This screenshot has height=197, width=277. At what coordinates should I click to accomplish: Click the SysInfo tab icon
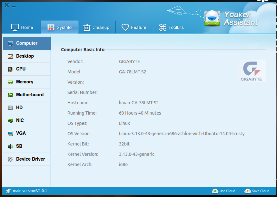click(x=51, y=27)
